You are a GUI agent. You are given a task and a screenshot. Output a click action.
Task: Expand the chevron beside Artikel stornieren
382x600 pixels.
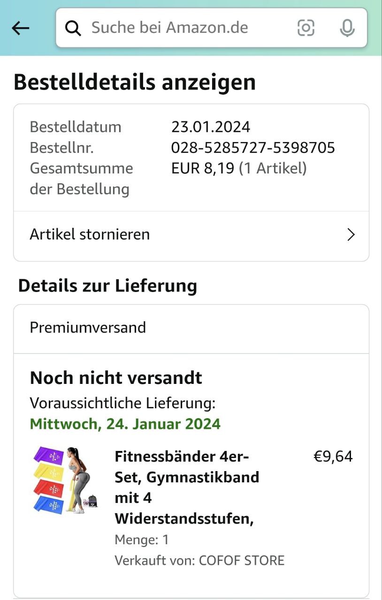tap(351, 234)
